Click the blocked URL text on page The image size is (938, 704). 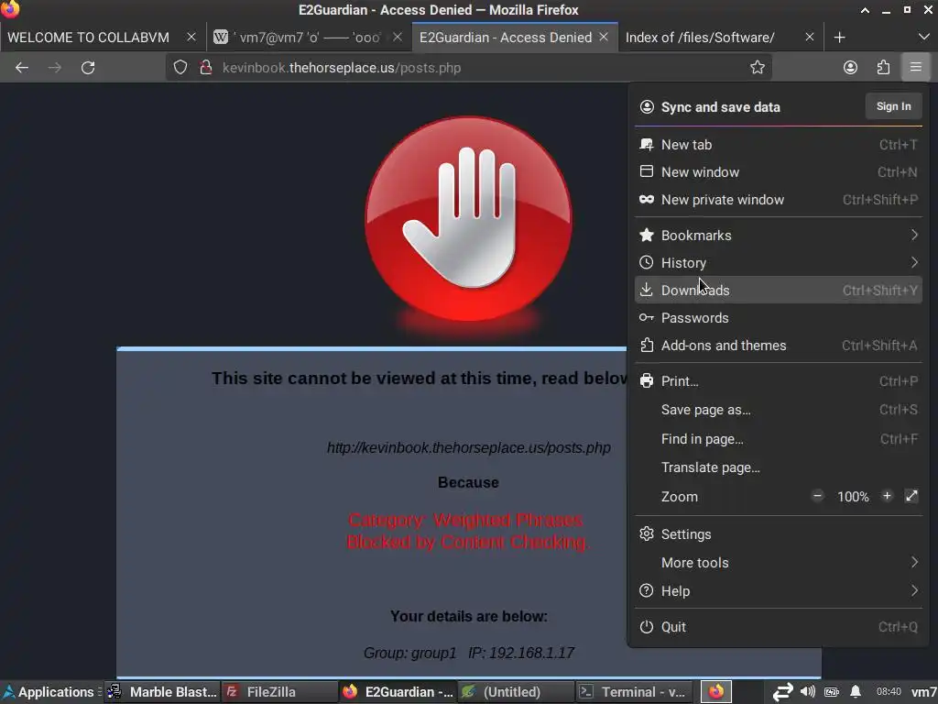468,447
